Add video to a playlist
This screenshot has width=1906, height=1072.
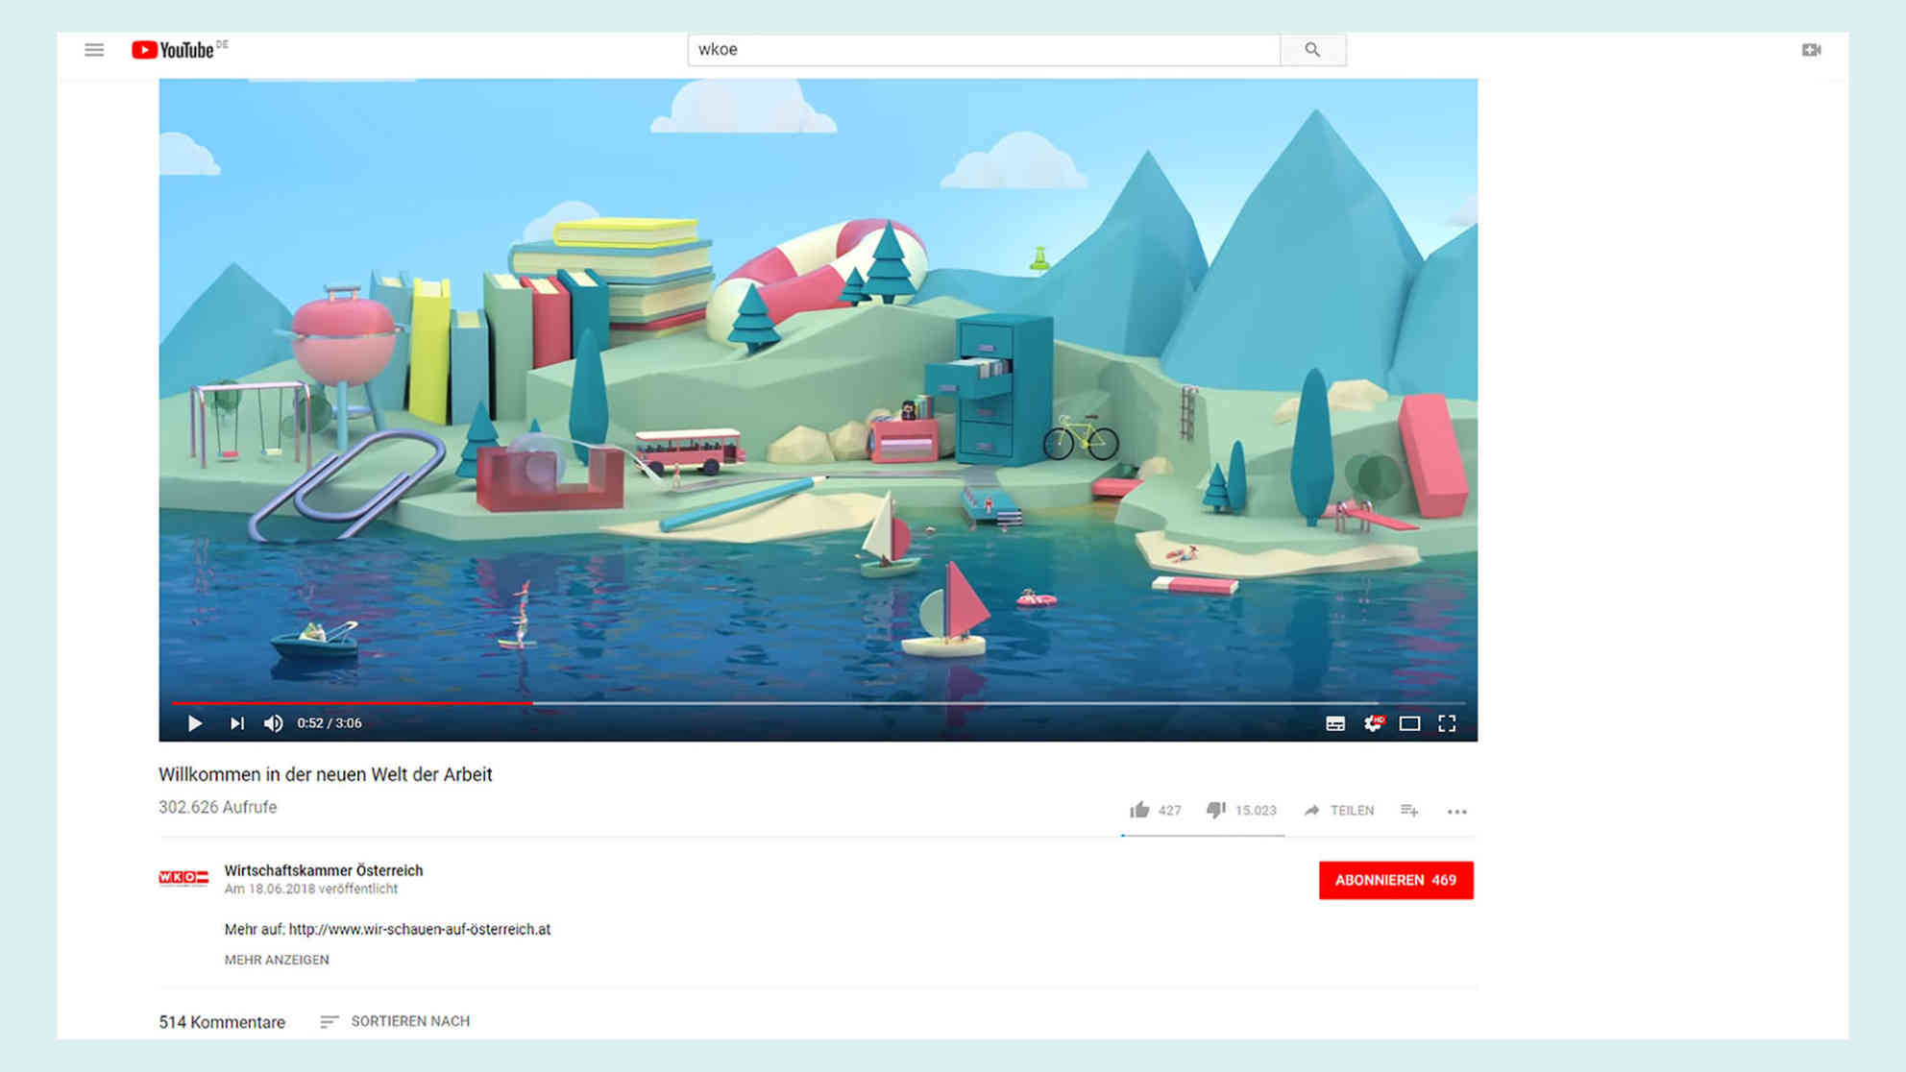click(1409, 810)
